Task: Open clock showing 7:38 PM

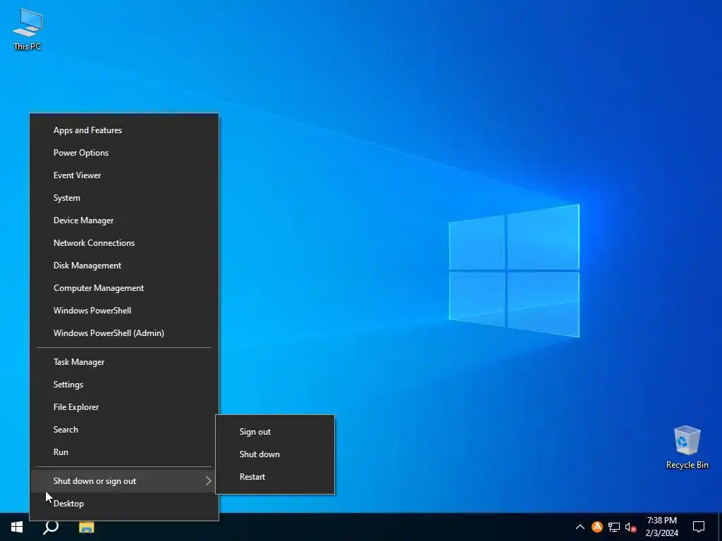Action: 661,527
